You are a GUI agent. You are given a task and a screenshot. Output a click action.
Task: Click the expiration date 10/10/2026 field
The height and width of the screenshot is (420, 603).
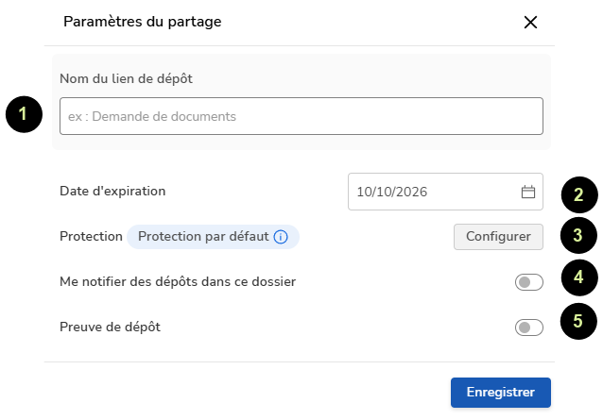coord(445,192)
